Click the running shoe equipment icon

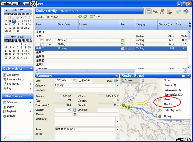coord(155,11)
